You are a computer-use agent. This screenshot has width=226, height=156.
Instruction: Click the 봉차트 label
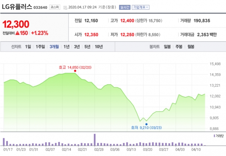(154, 47)
